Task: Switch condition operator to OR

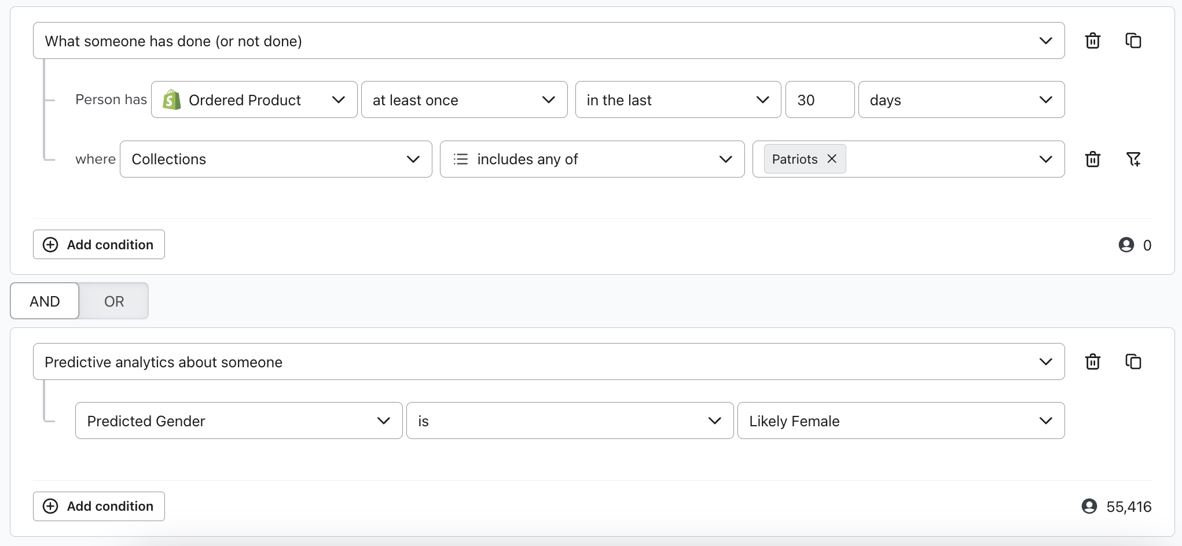Action: (114, 301)
